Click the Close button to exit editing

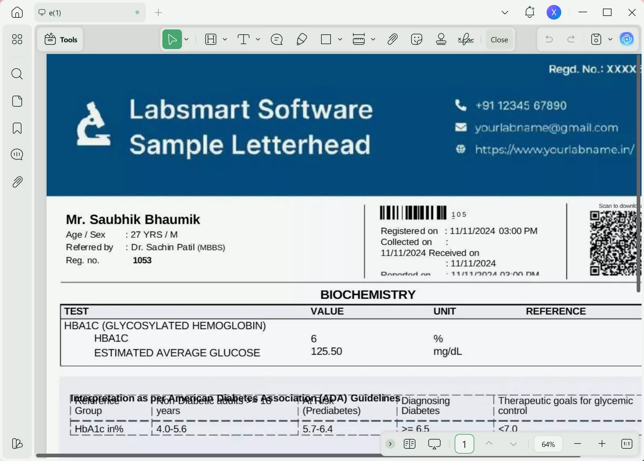click(x=499, y=39)
